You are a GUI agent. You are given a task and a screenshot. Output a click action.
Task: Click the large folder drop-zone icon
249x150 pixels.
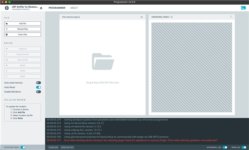103,61
